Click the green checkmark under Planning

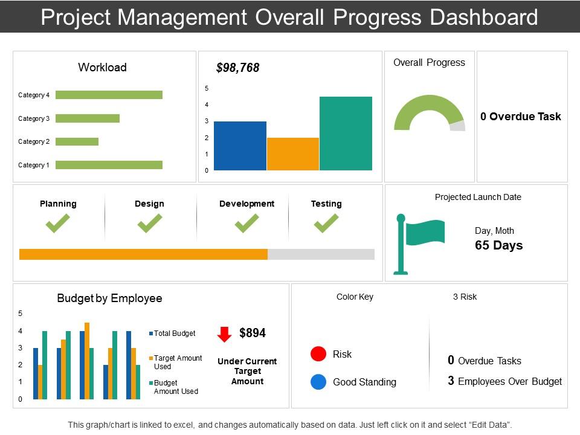pyautogui.click(x=58, y=224)
